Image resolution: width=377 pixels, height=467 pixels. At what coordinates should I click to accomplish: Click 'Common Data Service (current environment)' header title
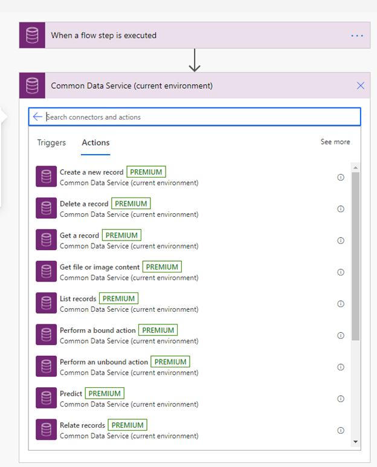132,86
